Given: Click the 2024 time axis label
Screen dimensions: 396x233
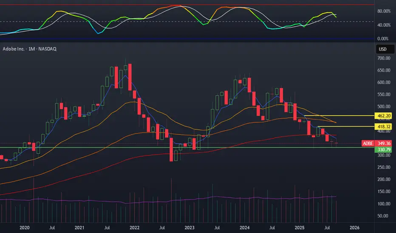Looking at the screenshot, I should pyautogui.click(x=244, y=228).
